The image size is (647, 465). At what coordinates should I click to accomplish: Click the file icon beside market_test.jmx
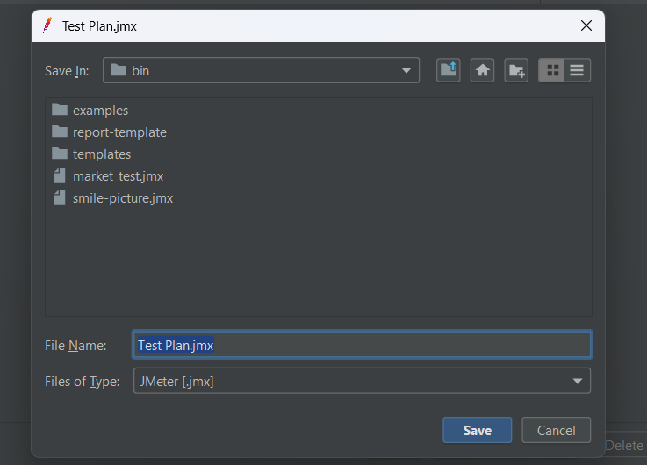[x=60, y=176]
